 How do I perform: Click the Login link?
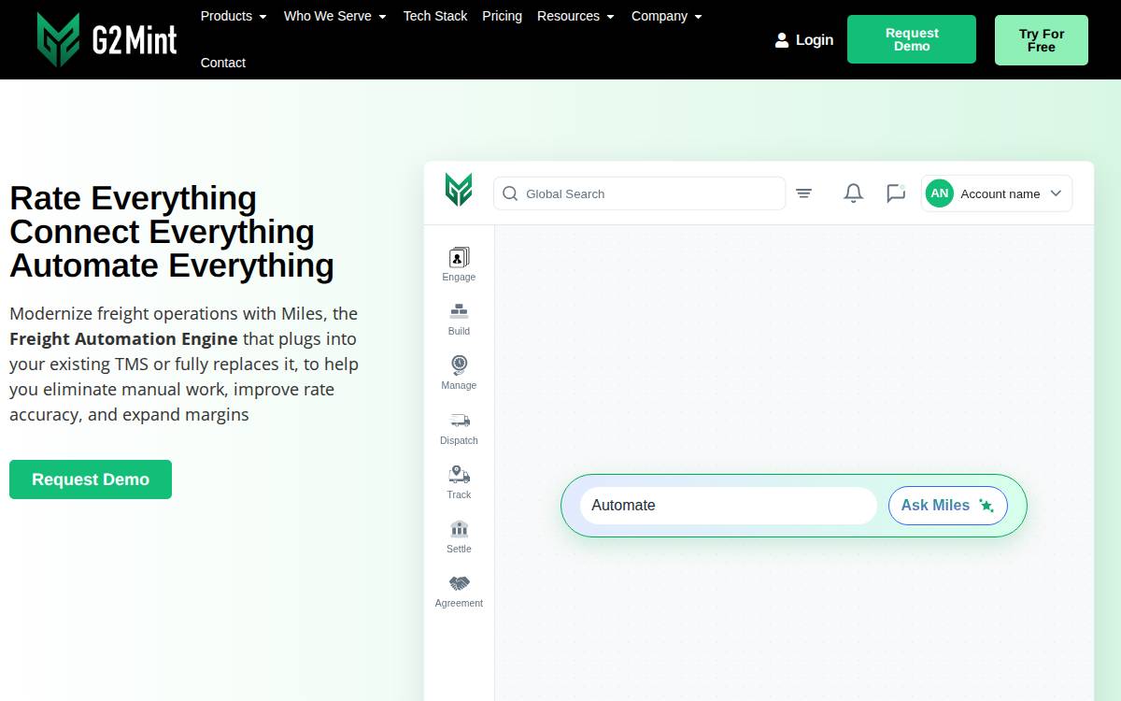[815, 40]
